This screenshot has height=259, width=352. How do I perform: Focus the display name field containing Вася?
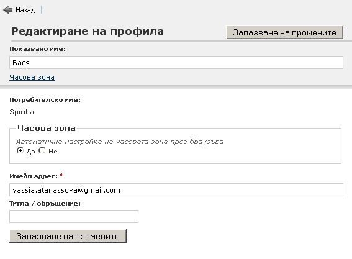pos(176,63)
